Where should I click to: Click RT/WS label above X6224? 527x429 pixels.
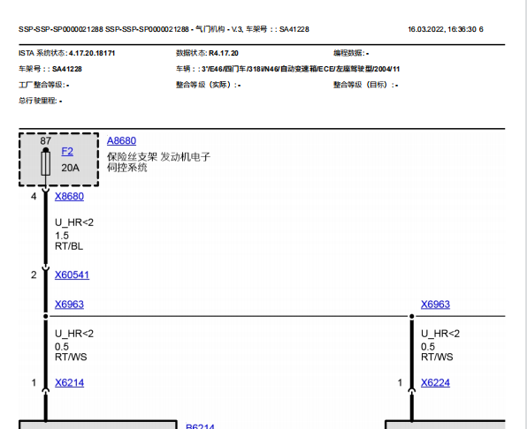(437, 357)
